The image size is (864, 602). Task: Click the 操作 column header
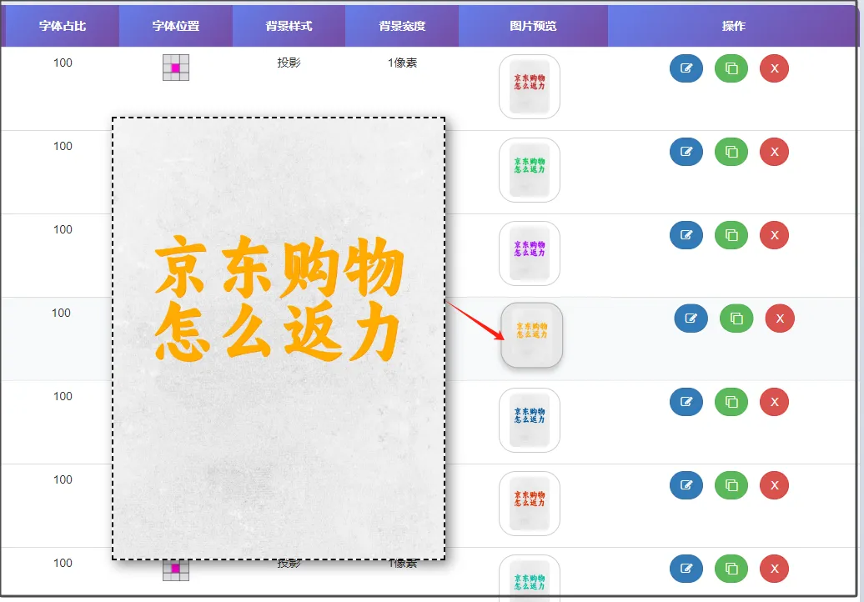point(733,26)
